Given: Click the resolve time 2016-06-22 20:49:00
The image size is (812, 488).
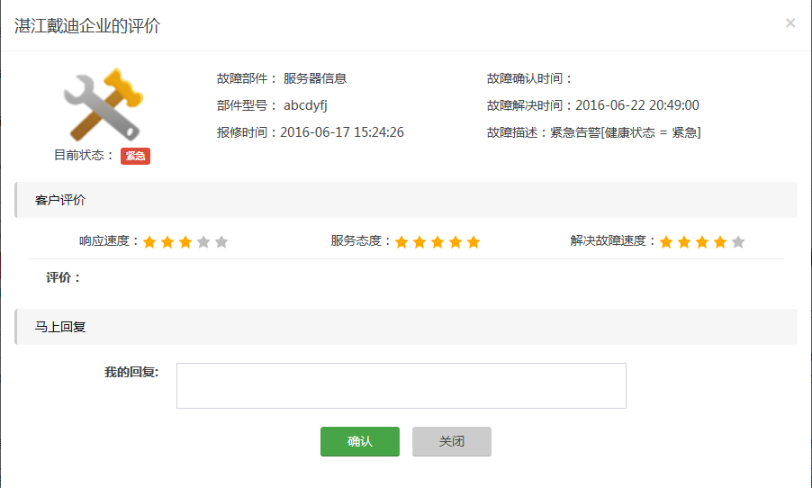Looking at the screenshot, I should coord(637,105).
